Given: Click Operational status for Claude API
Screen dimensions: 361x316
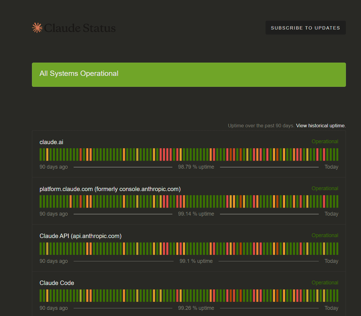Looking at the screenshot, I should (325, 235).
